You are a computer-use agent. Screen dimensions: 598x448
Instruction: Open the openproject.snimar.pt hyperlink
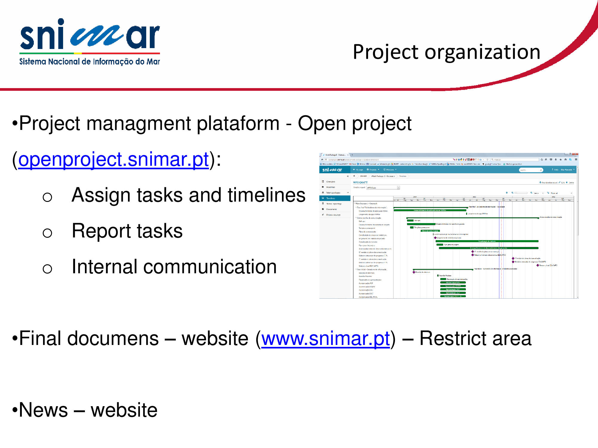(113, 159)
